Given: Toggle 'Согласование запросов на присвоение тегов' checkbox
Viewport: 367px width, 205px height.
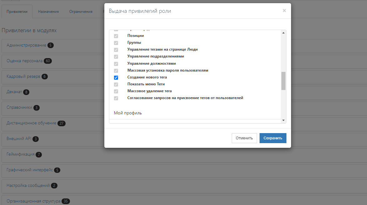Looking at the screenshot, I should (x=116, y=98).
